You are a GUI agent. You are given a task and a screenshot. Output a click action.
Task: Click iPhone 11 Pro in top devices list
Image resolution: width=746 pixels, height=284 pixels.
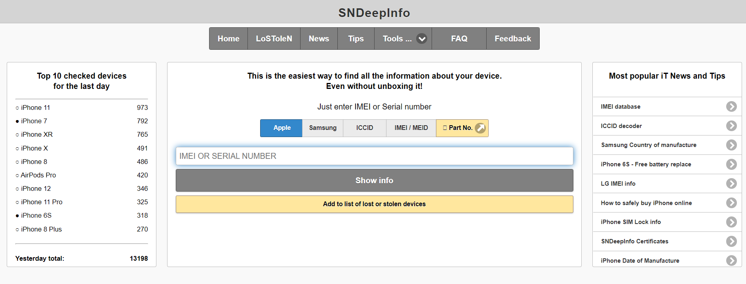[42, 202]
